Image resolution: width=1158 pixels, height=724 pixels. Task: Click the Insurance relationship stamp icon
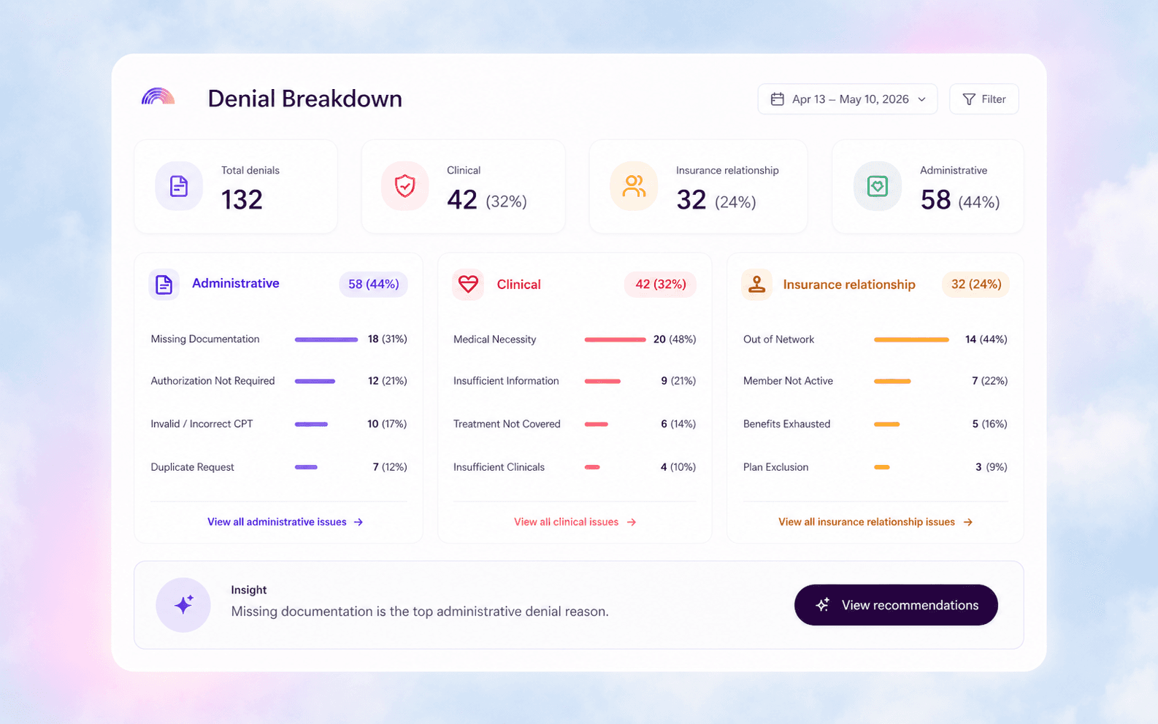tap(757, 285)
